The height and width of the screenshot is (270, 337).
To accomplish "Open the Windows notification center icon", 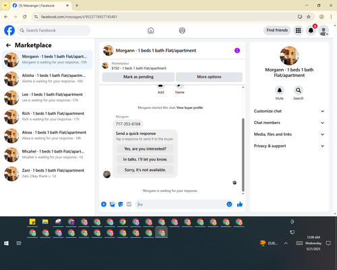I will click(x=328, y=243).
